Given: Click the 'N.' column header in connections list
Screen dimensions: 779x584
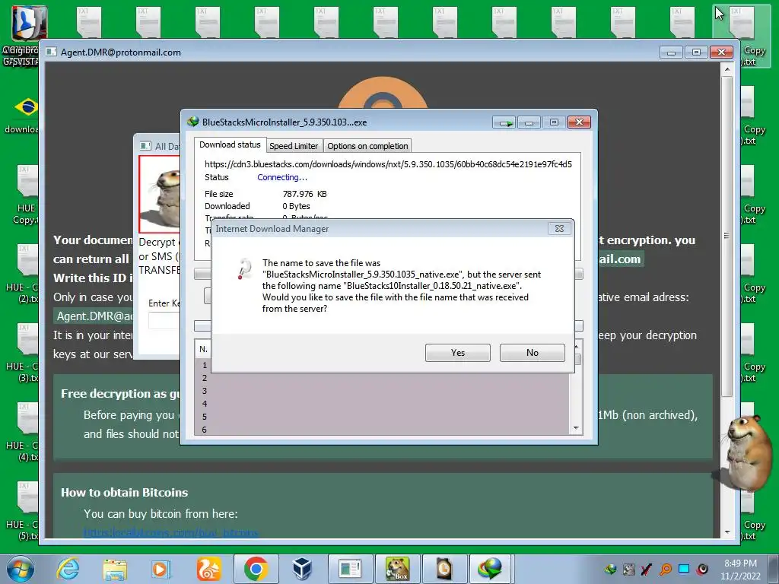Looking at the screenshot, I should click(203, 349).
